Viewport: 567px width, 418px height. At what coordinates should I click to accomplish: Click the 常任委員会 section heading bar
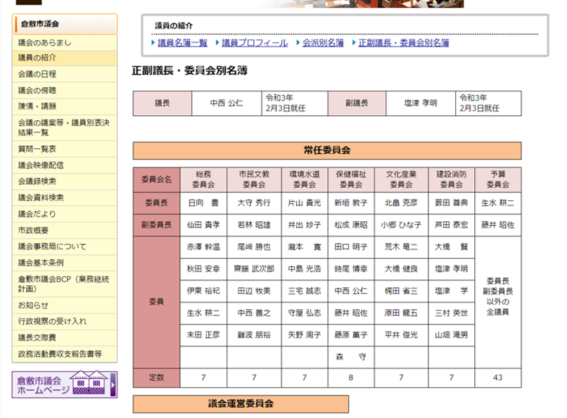coord(327,150)
